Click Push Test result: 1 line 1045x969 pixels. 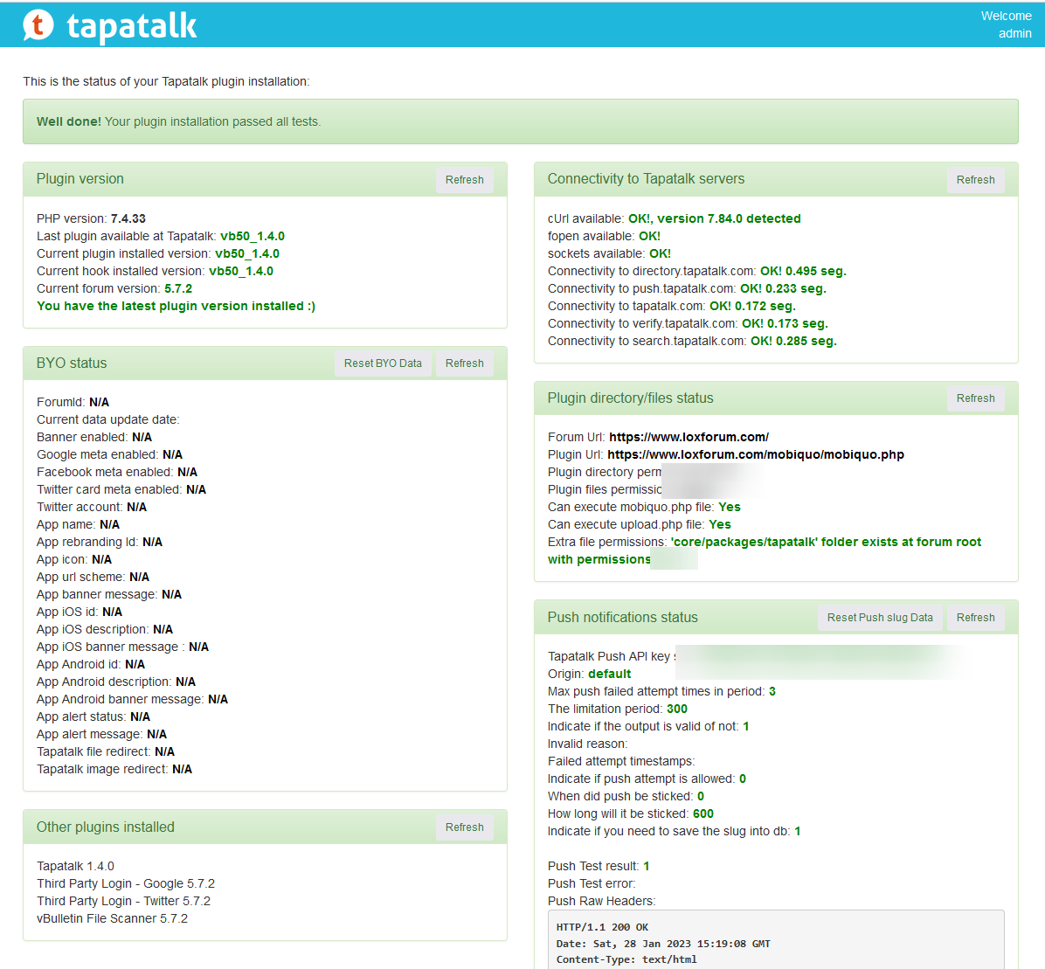click(599, 867)
